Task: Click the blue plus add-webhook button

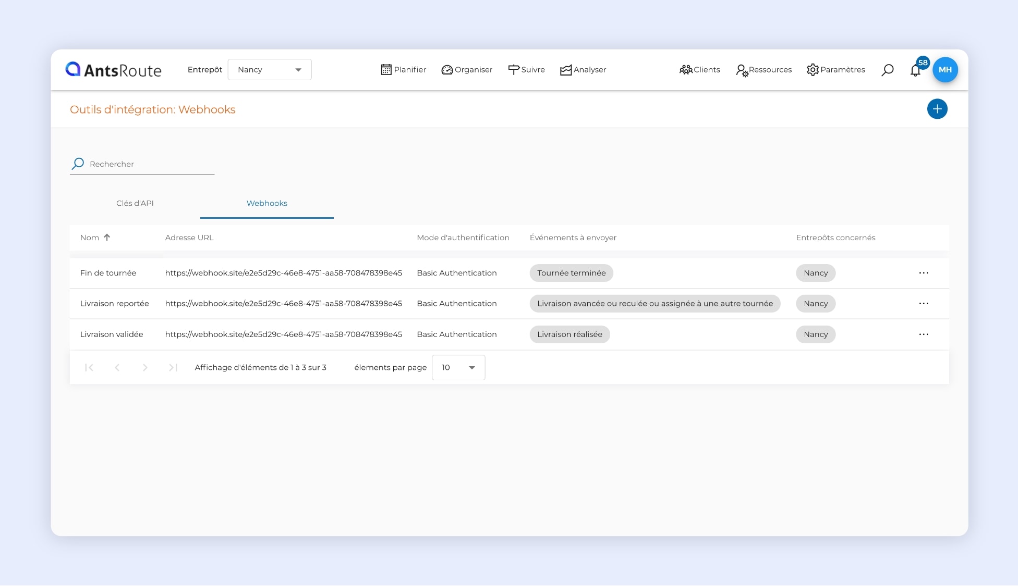Action: point(937,109)
